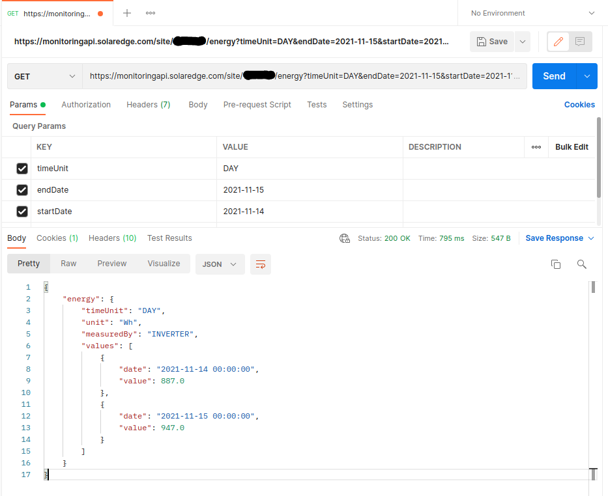Open the GET method selector
Screen dimensions: 608x496
click(x=44, y=76)
